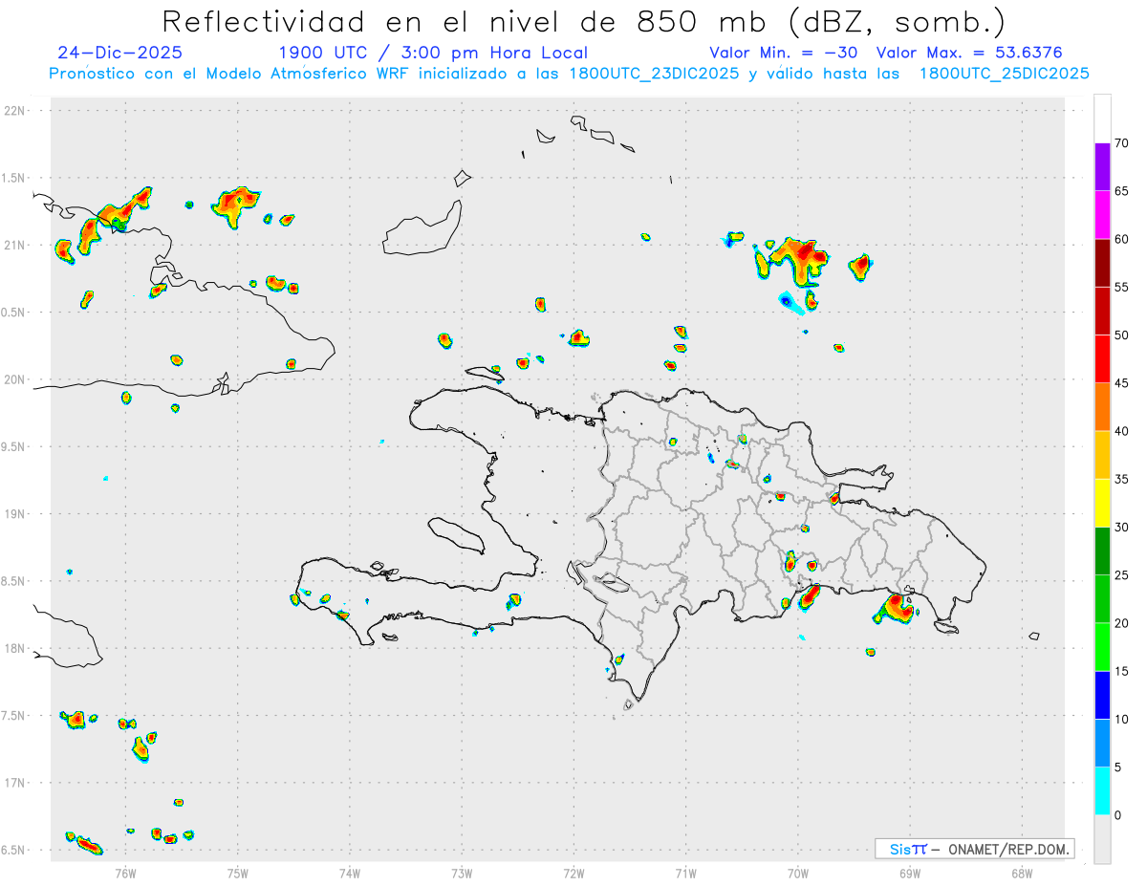Click the '70W' longitude axis label
Screen dimensions: 1147x886
click(798, 873)
